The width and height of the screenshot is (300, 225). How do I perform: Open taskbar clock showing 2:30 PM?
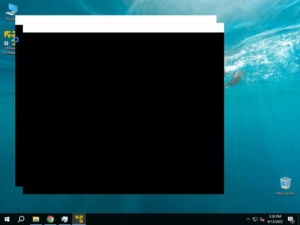[x=275, y=219]
